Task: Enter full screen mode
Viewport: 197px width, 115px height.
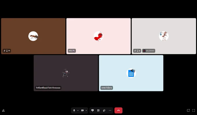Action: click(194, 110)
